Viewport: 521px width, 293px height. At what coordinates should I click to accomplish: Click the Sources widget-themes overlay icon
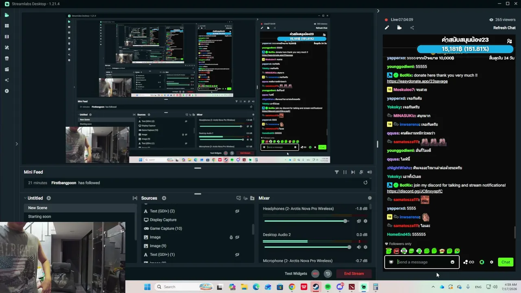[239, 198]
